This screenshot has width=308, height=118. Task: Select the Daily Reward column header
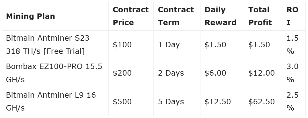tap(220, 16)
